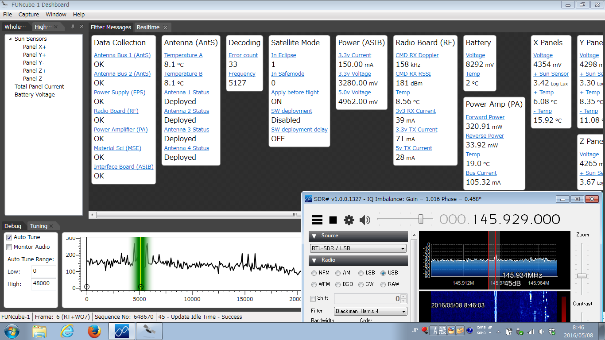Open SDR# from the taskbar icon
The height and width of the screenshot is (340, 605).
(121, 331)
